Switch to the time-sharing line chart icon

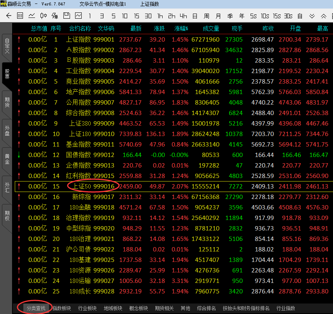32,16
